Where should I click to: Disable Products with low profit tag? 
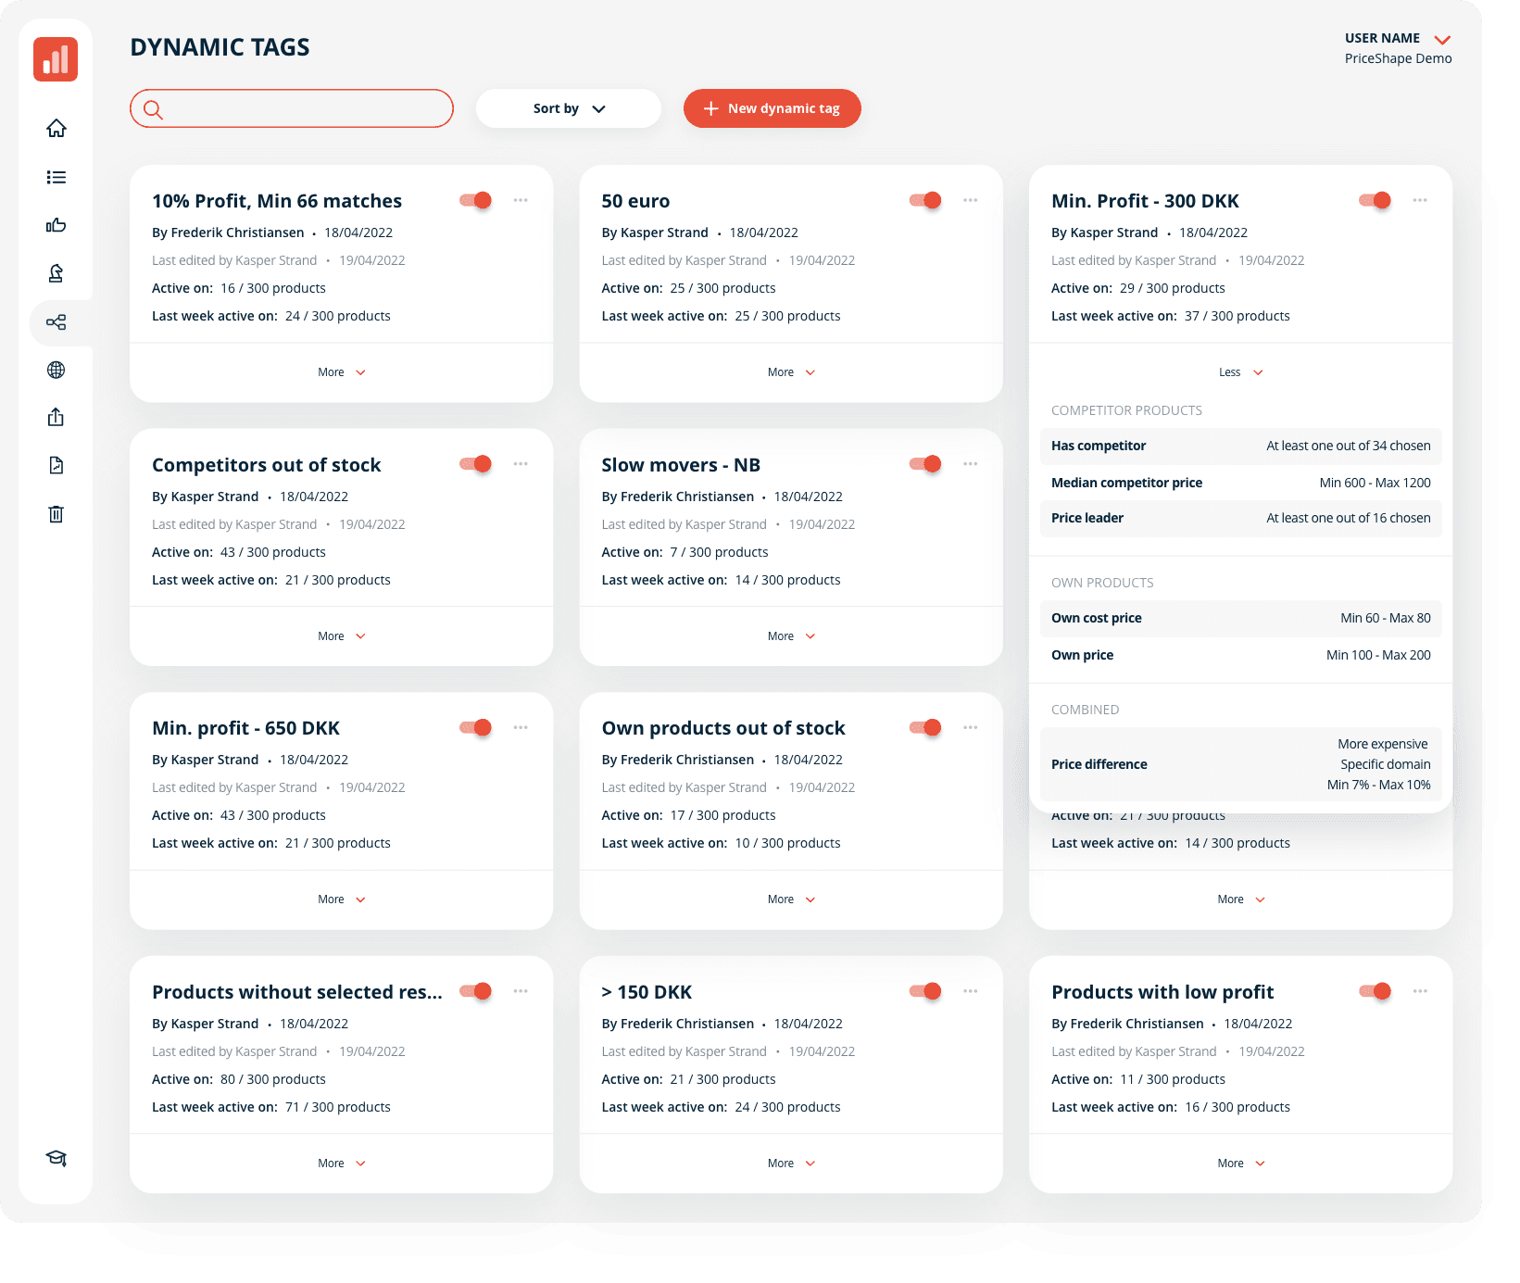(x=1376, y=991)
